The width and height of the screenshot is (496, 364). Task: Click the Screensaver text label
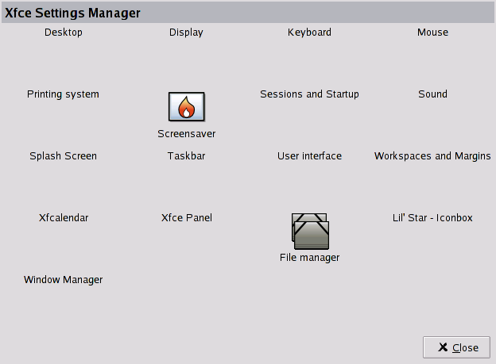187,134
